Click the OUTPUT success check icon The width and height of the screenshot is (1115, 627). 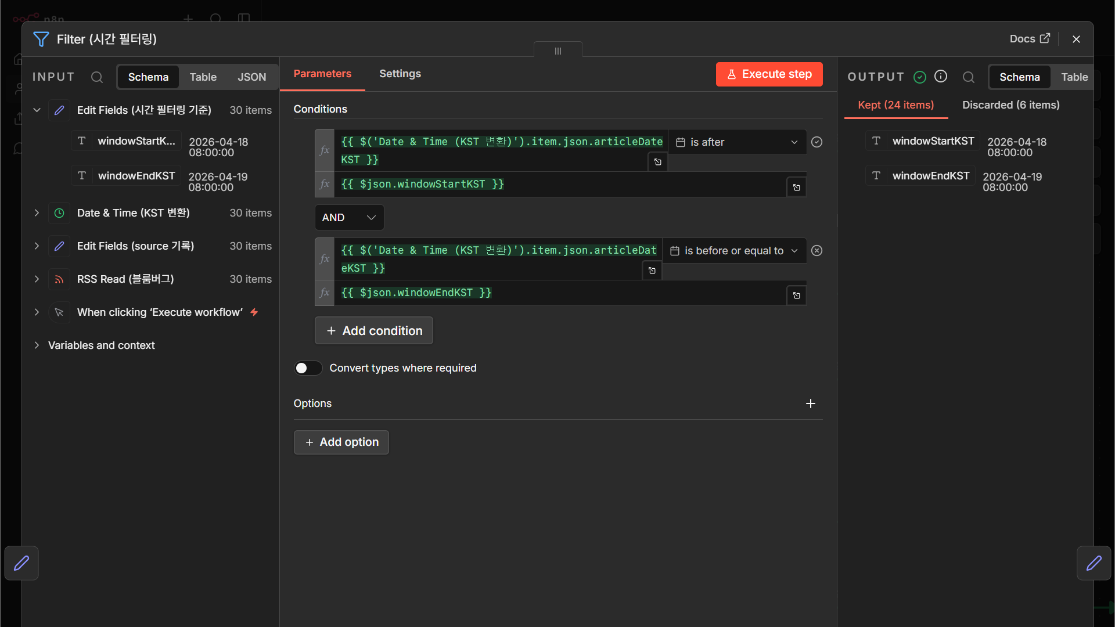(x=920, y=77)
